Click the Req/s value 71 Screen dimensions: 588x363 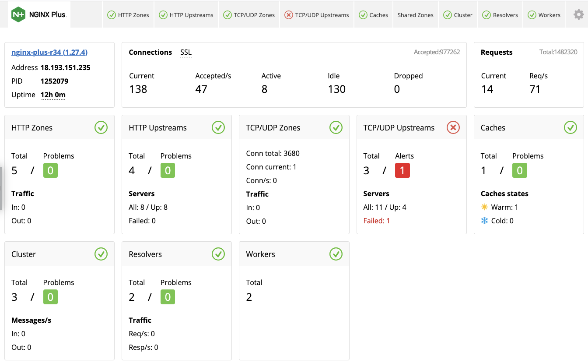coord(535,89)
